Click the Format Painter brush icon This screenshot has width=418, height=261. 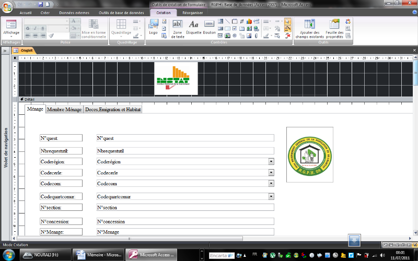coord(51,35)
